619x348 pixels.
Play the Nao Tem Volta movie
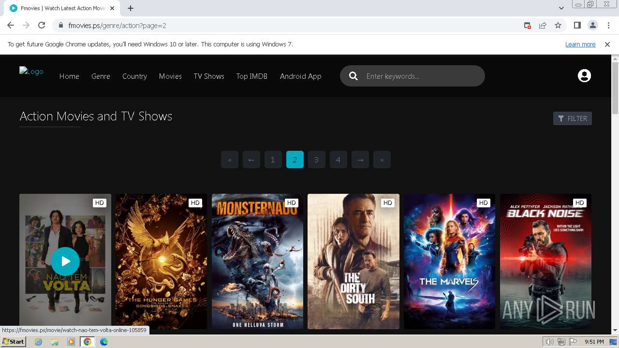65,261
